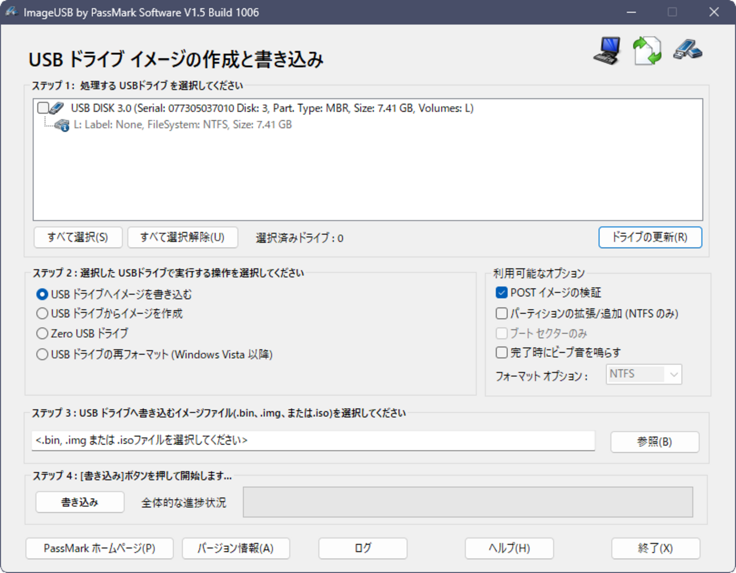Uncheck POST イメージの検証
Screen dimensions: 736x573
point(500,292)
